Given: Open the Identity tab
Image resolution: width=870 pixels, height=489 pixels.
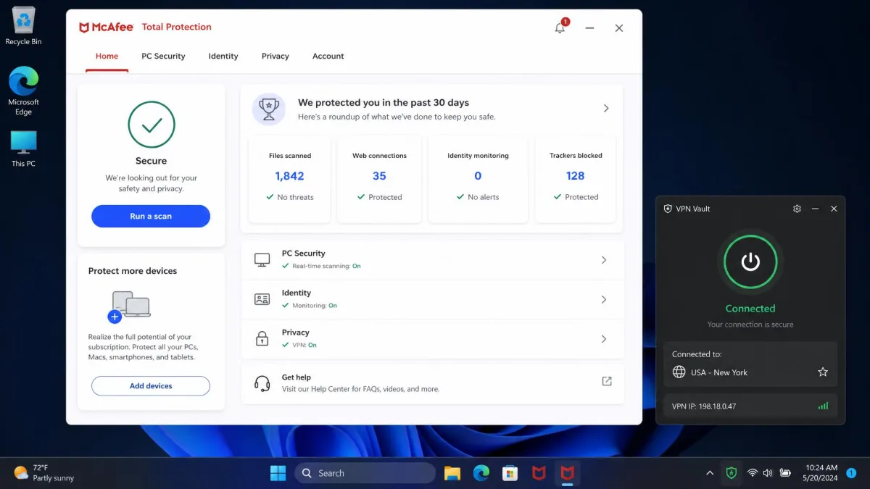Looking at the screenshot, I should tap(223, 56).
